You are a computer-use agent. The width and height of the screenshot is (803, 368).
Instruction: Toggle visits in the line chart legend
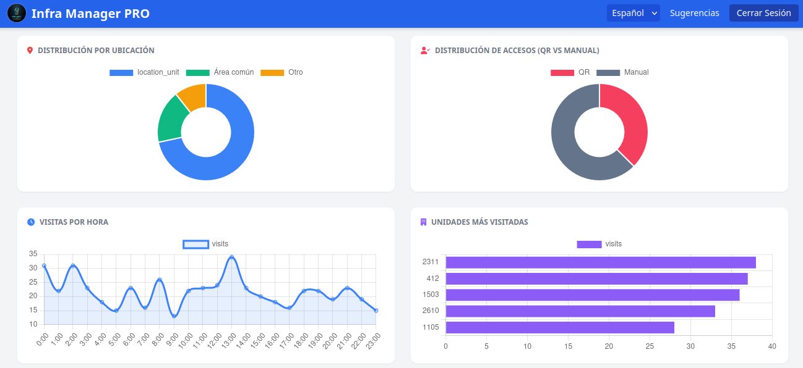(x=195, y=243)
